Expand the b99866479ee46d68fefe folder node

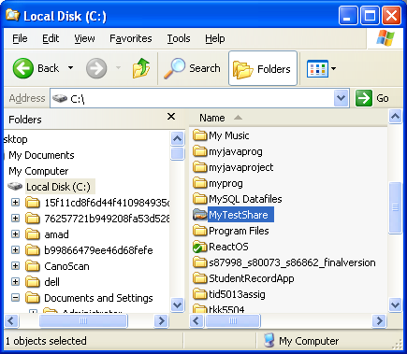(x=15, y=250)
